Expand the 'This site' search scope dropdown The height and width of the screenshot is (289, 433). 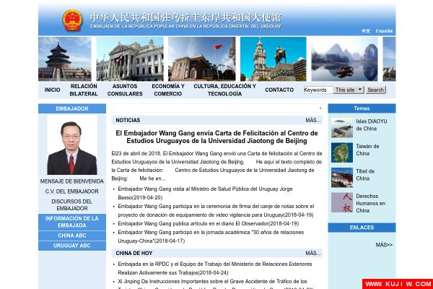tap(349, 90)
